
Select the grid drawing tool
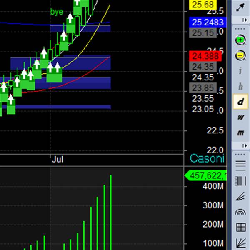[241, 227]
